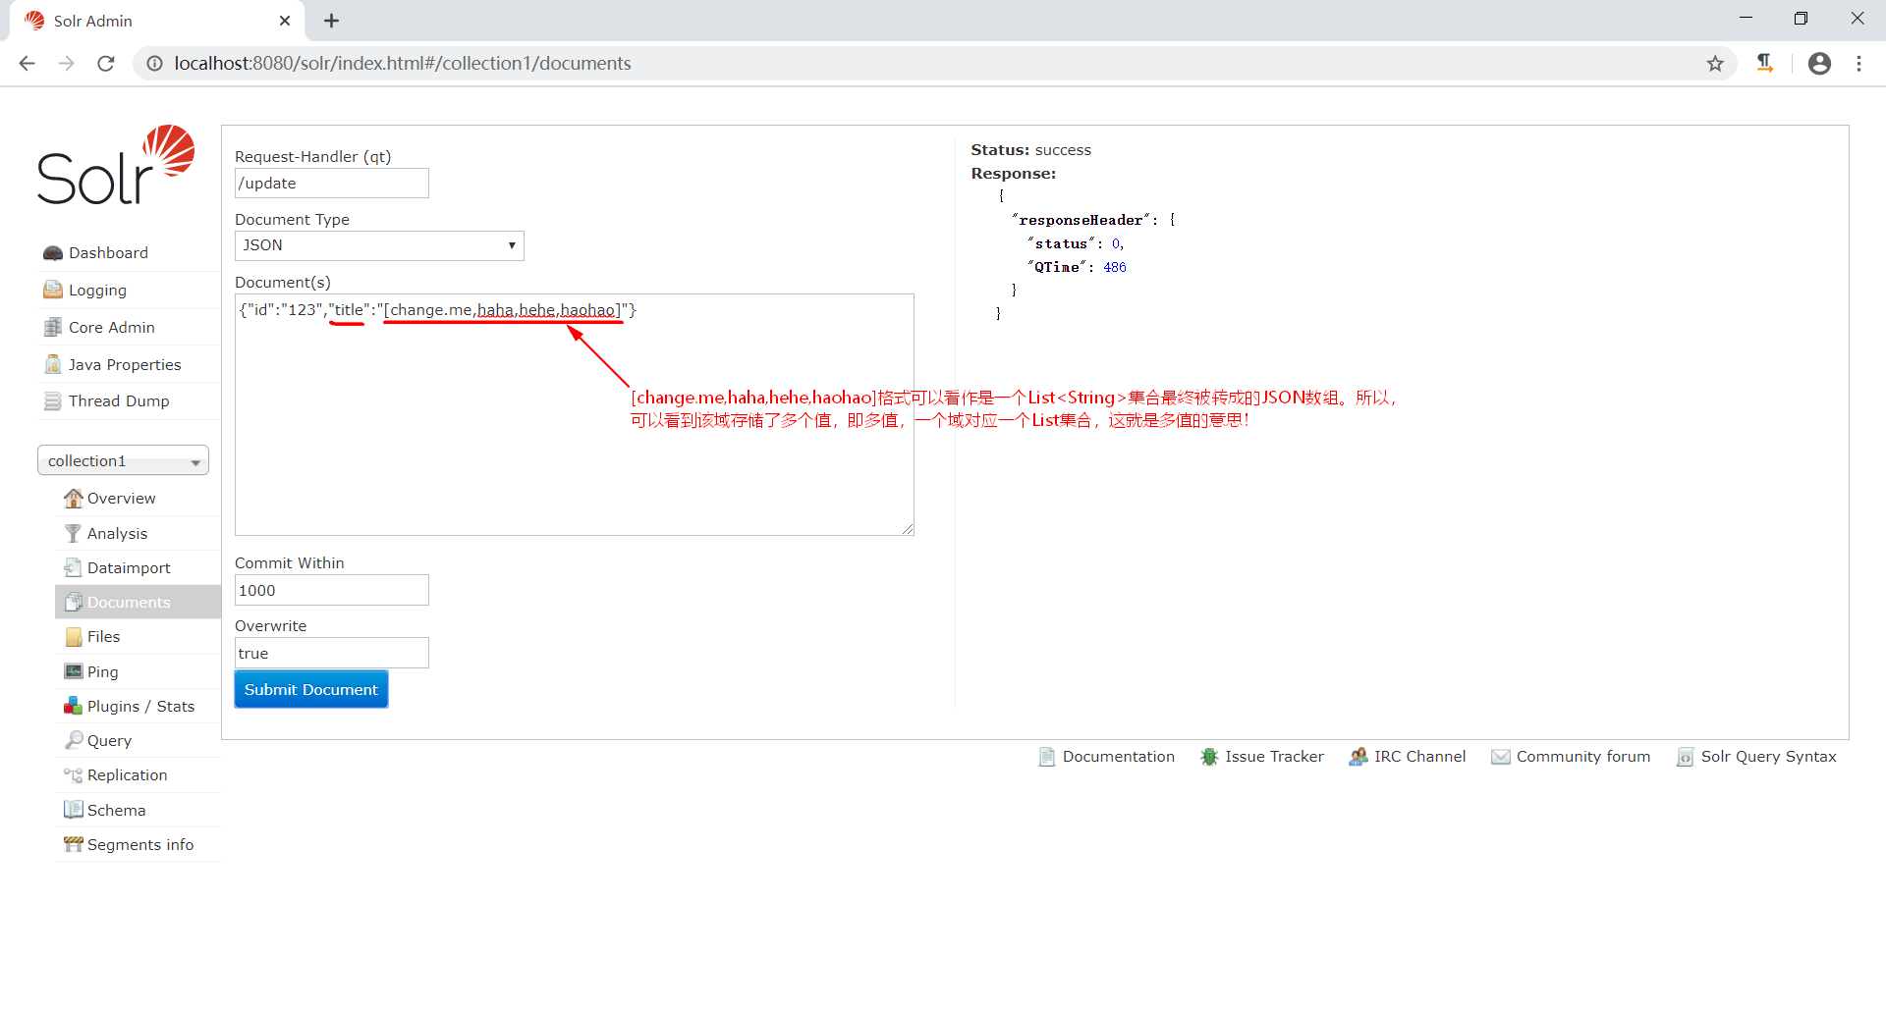
Task: Open the Dataimport screen
Action: pyautogui.click(x=128, y=567)
